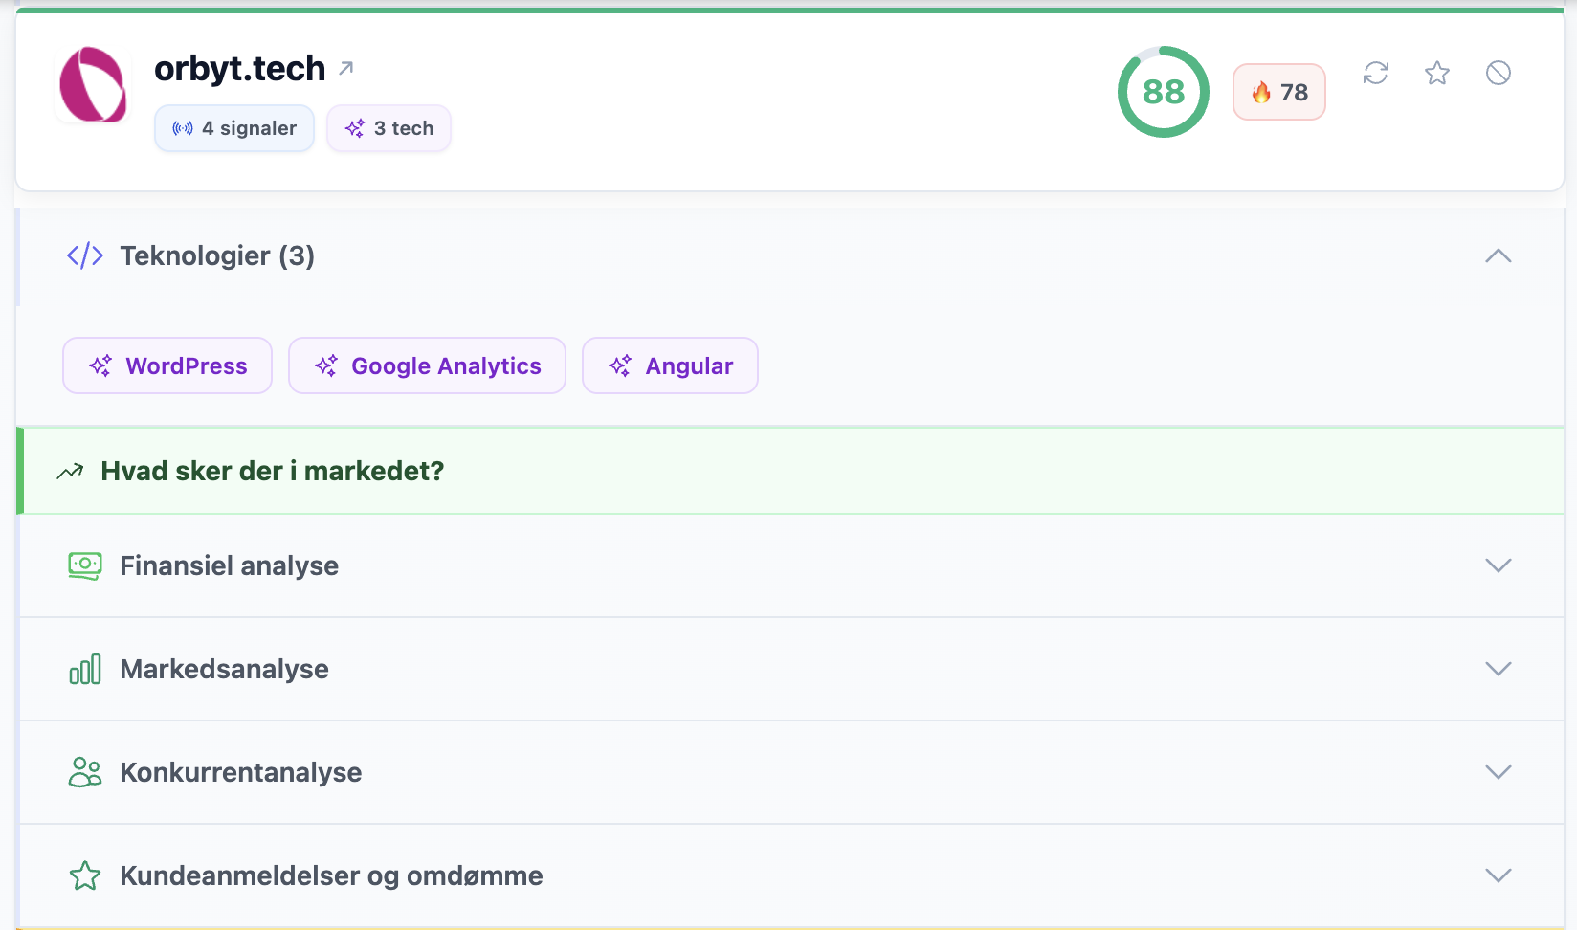This screenshot has width=1577, height=930.
Task: Open orbyt.tech via the external link arrow
Action: pos(346,67)
